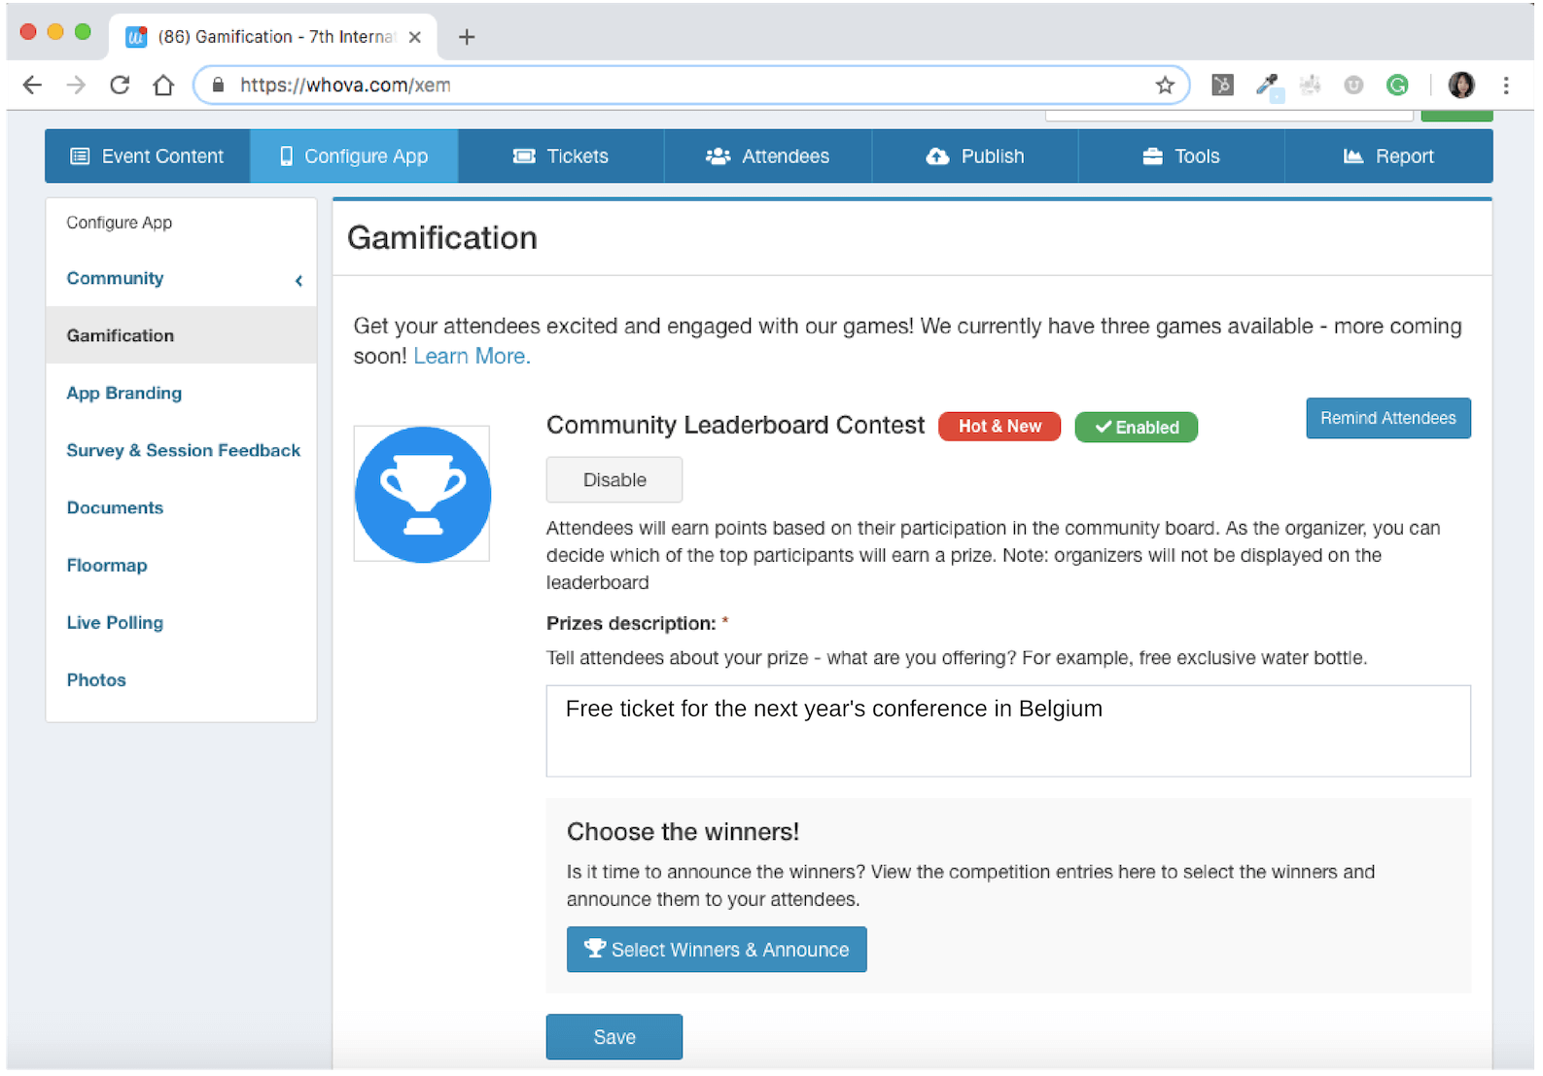The image size is (1543, 1076).
Task: Collapse the Community sidebar section
Action: pyautogui.click(x=298, y=280)
